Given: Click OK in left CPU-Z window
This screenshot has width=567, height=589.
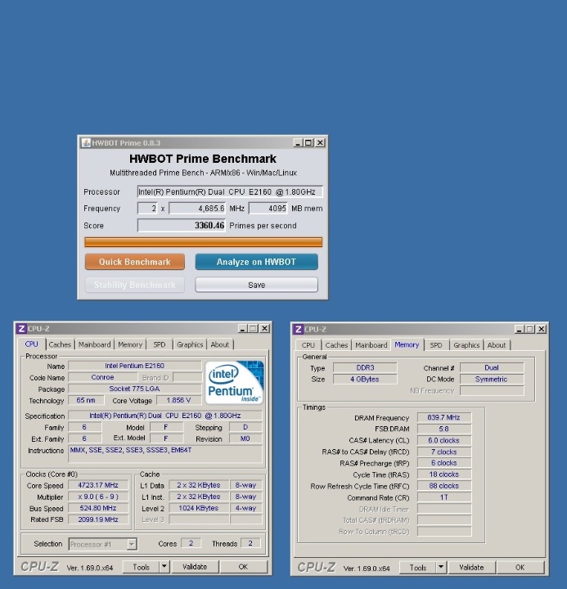Looking at the screenshot, I should click(x=244, y=567).
